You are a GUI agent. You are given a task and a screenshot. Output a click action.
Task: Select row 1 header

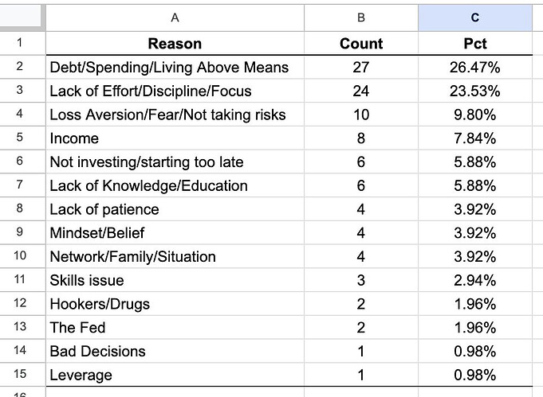[19, 43]
